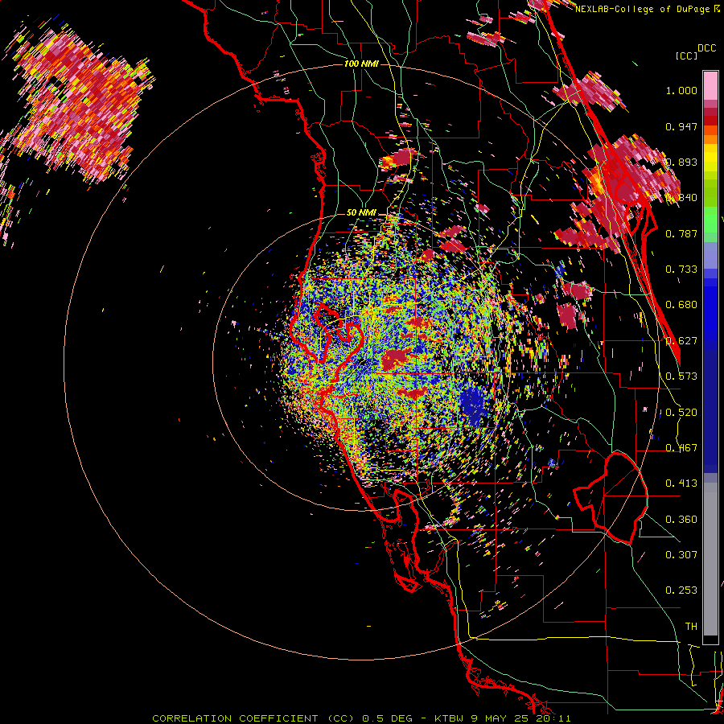The width and height of the screenshot is (724, 724).
Task: Click the 0.307 scale value
Action: [681, 555]
